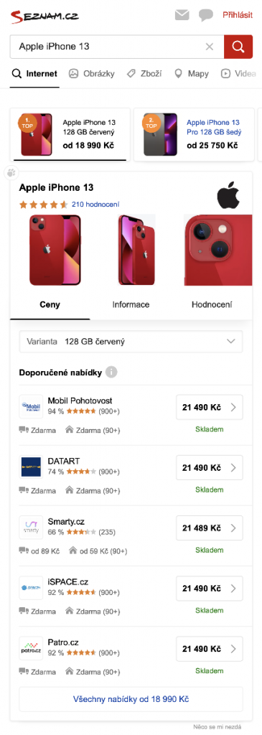262x735 pixels.
Task: Expand the Varianta 128 GB červený dropdown
Action: pos(131,342)
